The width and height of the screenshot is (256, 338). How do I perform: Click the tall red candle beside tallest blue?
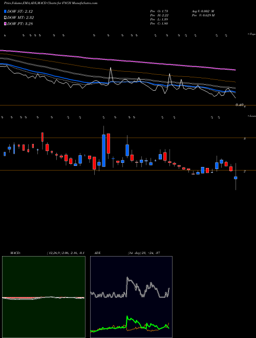pos(109,143)
